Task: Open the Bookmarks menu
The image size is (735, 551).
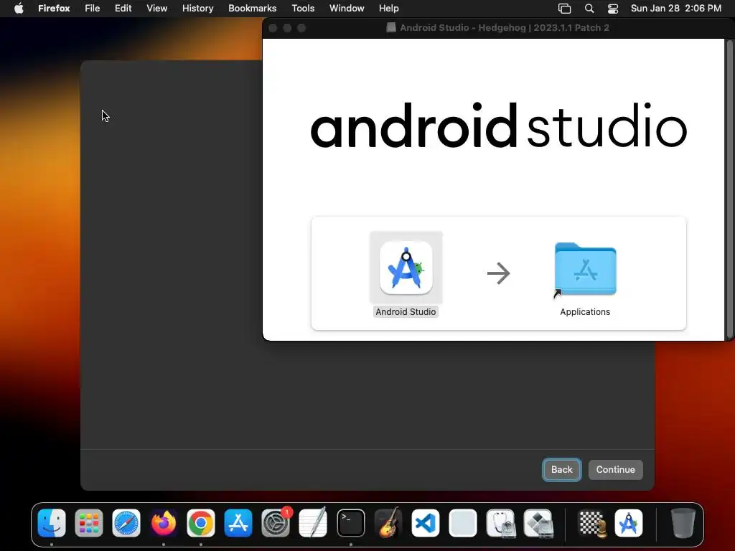Action: 252,9
